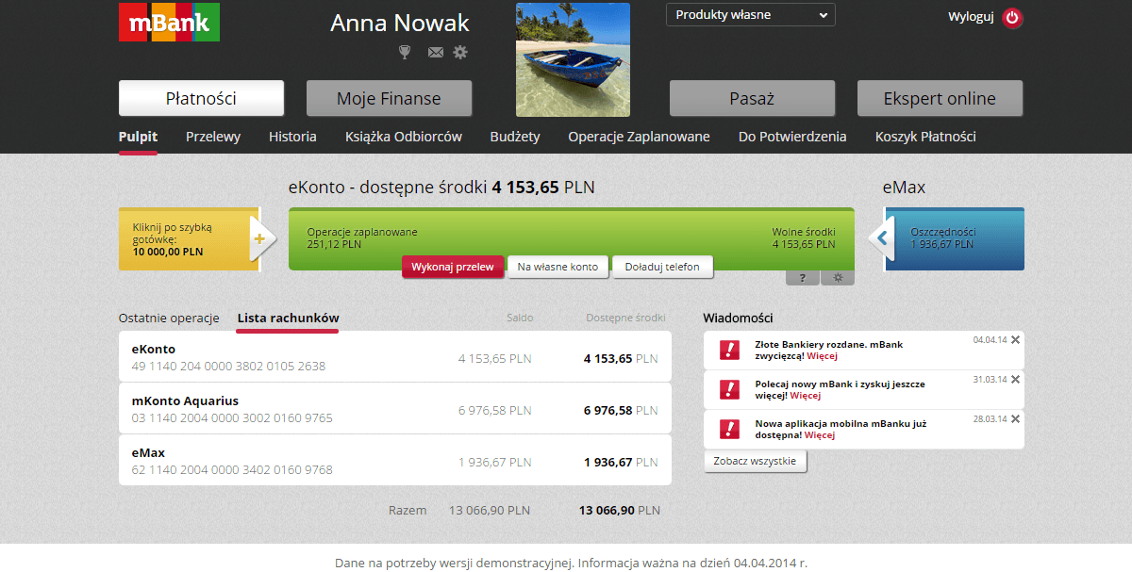This screenshot has height=572, width=1132.
Task: Follow Więcej link in the Nowa aplikacja mobilna message
Action: pyautogui.click(x=820, y=435)
